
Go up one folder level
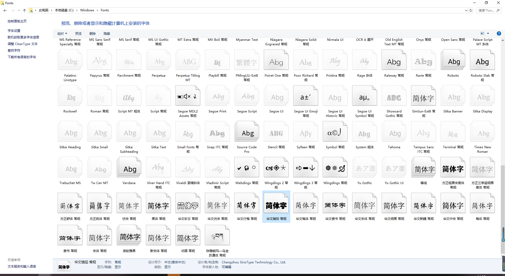(24, 10)
